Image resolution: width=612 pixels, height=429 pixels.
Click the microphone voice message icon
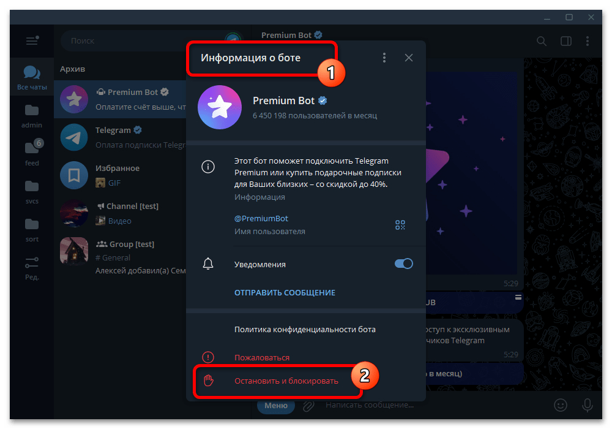click(x=588, y=406)
